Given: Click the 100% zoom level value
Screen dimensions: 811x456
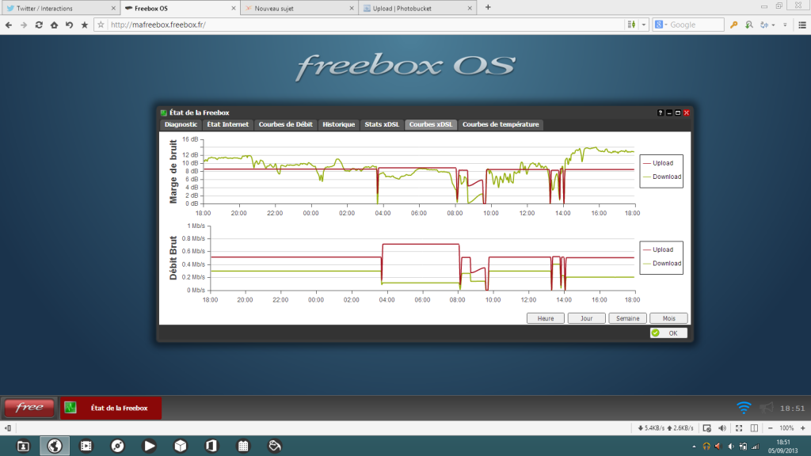Looking at the screenshot, I should (786, 428).
